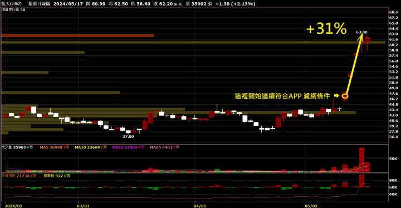Viewport: 401px width, 208px height.
Task: Click the 03/01 date axis label
Action: [84, 205]
